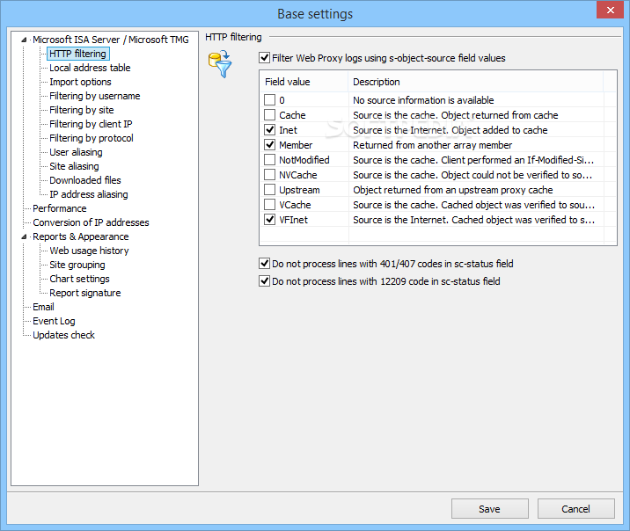Open Chart settings page
This screenshot has width=630, height=531.
pyautogui.click(x=79, y=279)
